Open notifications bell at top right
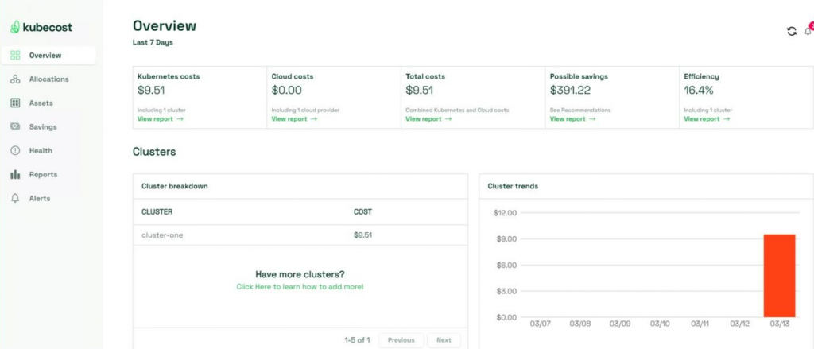The height and width of the screenshot is (349, 814). coord(808,31)
